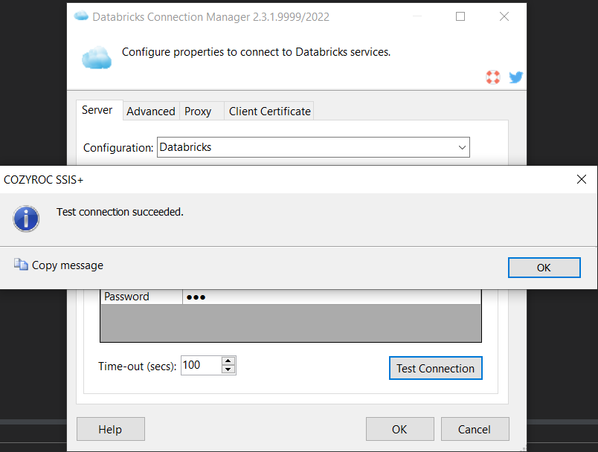
Task: Open the Advanced tab
Action: click(150, 111)
